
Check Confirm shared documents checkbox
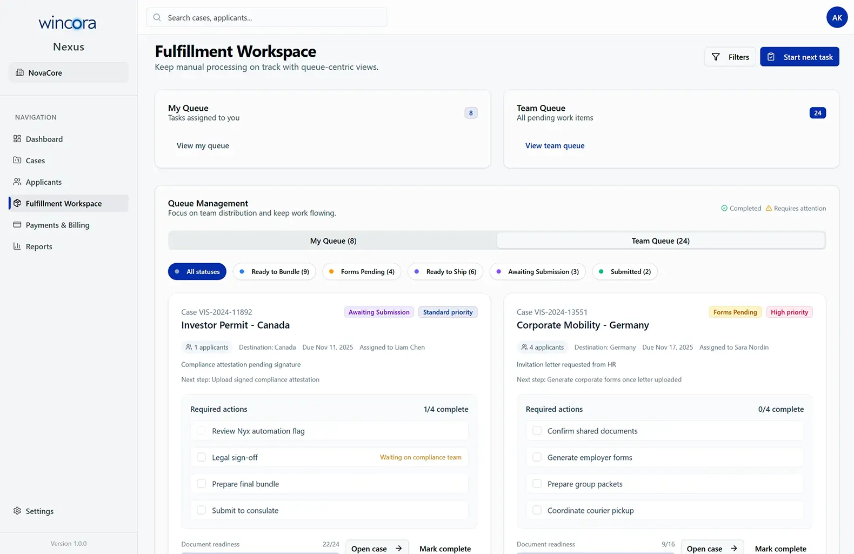tap(537, 431)
